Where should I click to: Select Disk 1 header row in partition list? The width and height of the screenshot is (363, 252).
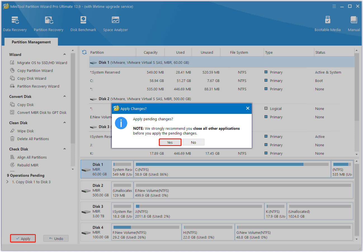(221, 62)
